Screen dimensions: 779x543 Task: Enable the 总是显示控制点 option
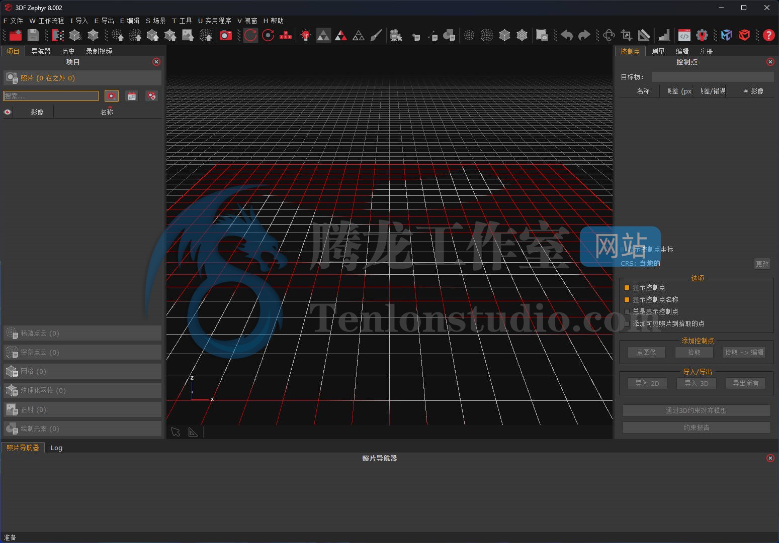coord(627,311)
